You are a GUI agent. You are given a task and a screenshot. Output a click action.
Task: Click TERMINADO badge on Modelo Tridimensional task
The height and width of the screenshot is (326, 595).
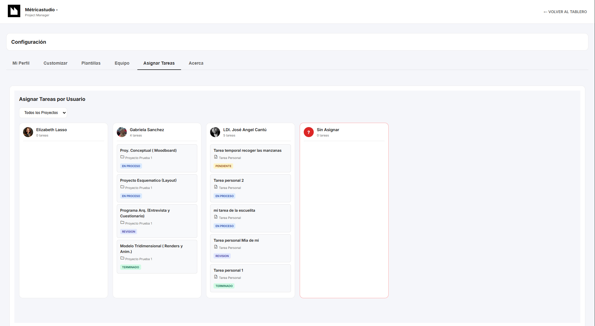tap(130, 267)
